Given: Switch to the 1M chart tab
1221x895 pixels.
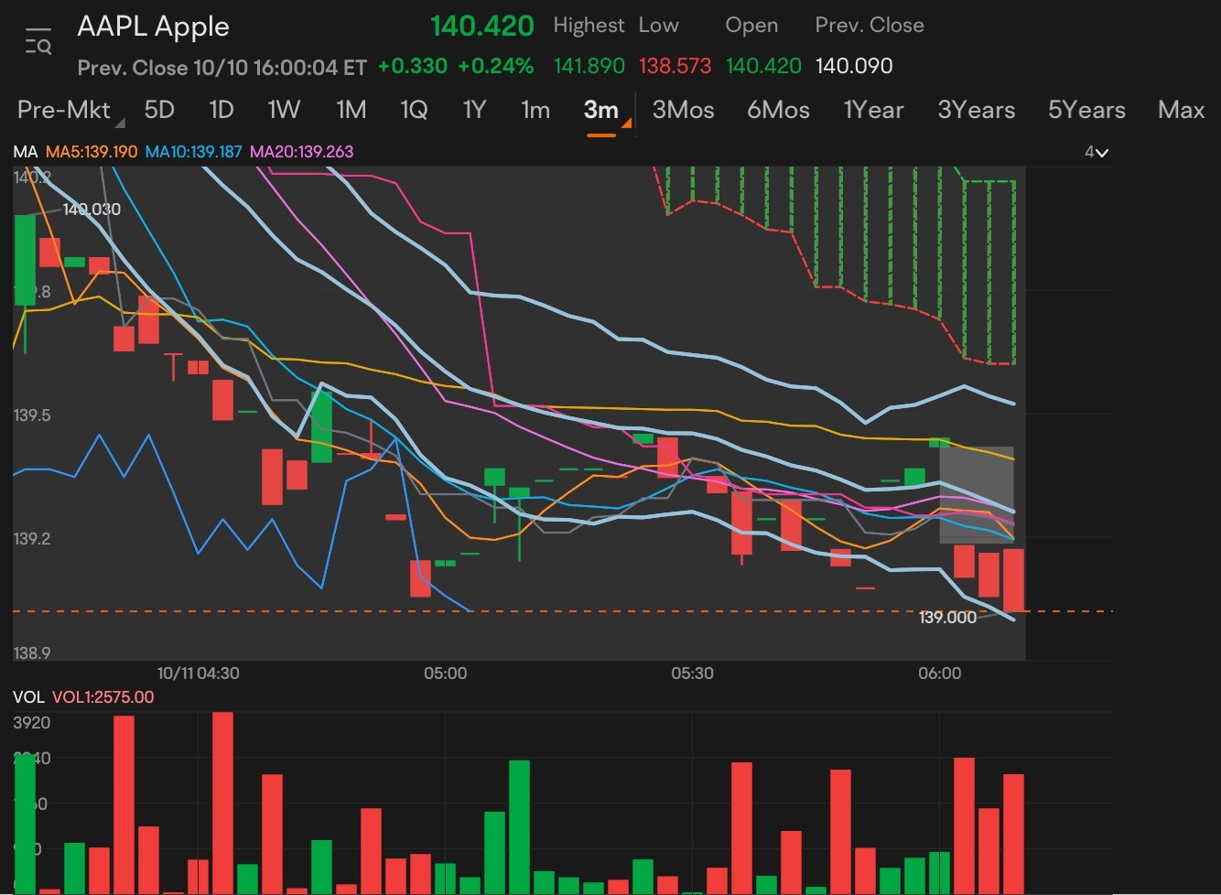Looking at the screenshot, I should [351, 110].
